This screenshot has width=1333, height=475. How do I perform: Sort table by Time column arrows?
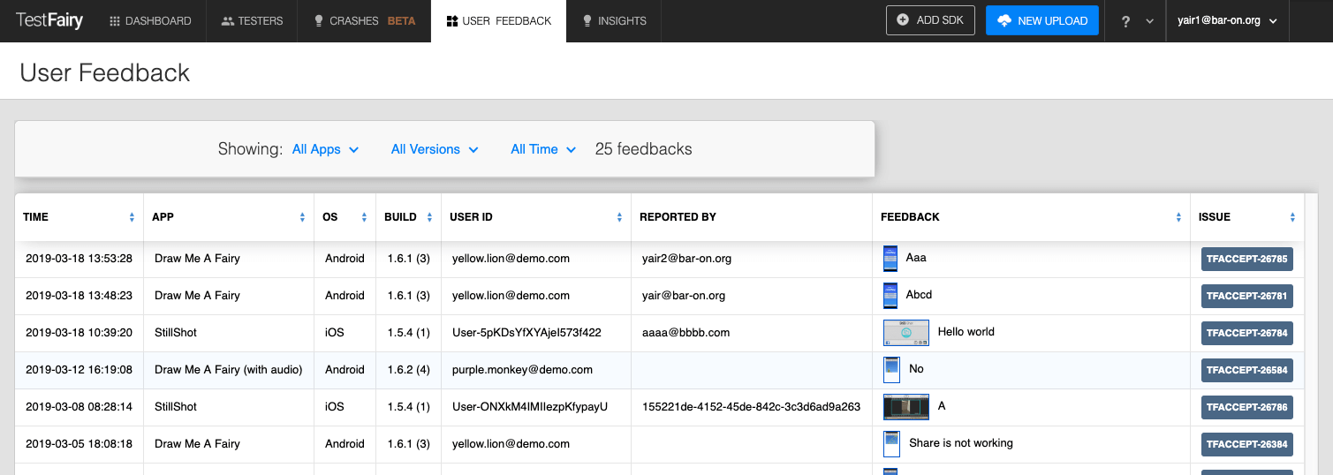click(132, 217)
